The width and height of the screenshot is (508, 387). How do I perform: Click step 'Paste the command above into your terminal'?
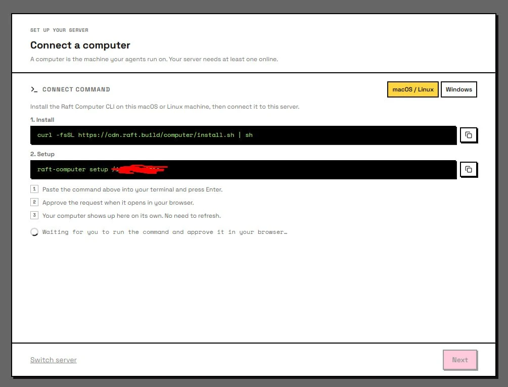132,189
